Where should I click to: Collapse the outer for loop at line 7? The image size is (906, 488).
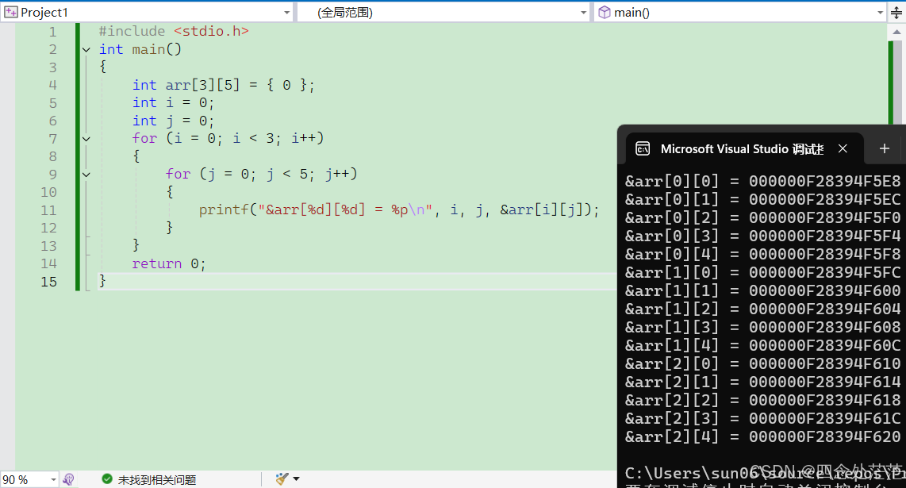(x=86, y=139)
